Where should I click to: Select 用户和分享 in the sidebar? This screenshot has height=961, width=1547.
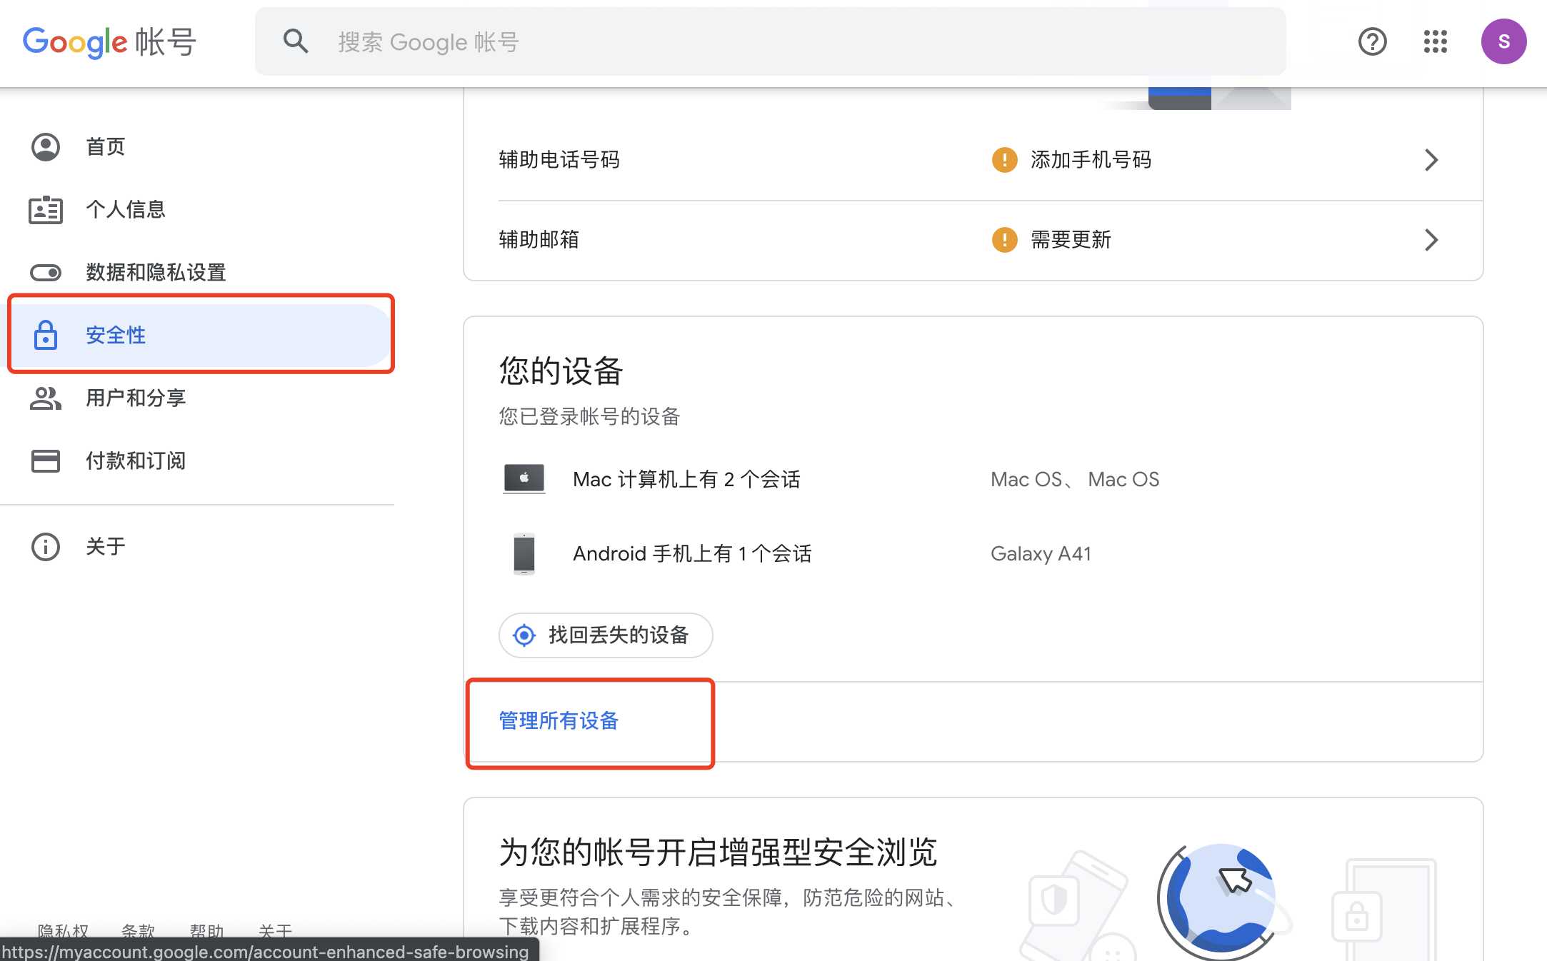pos(136,398)
